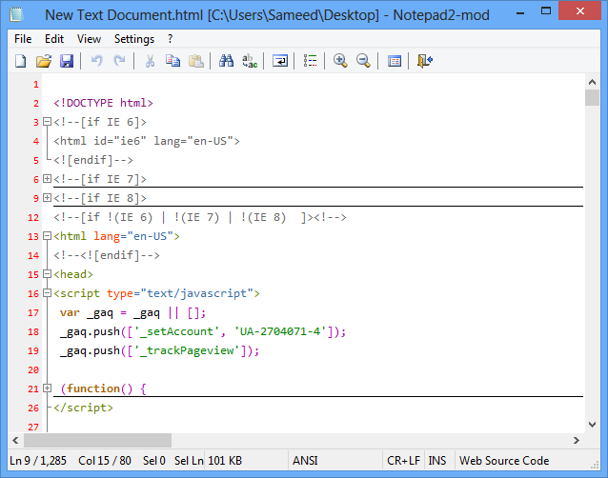Expand the folded block at line 6
This screenshot has width=608, height=478.
[x=47, y=179]
